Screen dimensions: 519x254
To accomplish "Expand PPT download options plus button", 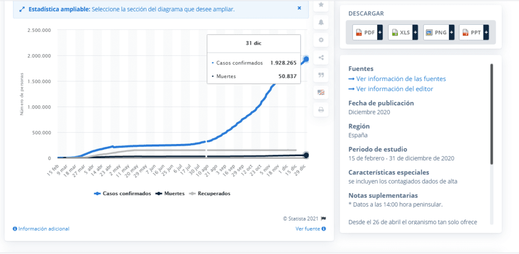I will click(x=486, y=32).
